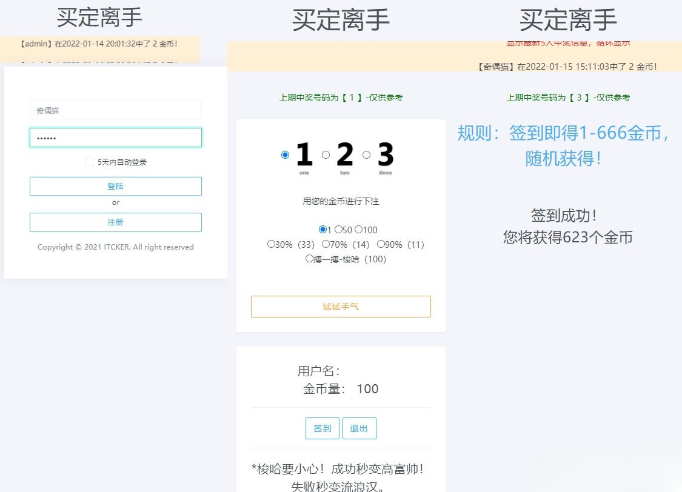Screen dimensions: 682x492
Task: Click the username field showing 奇偶猫
Action: point(115,110)
